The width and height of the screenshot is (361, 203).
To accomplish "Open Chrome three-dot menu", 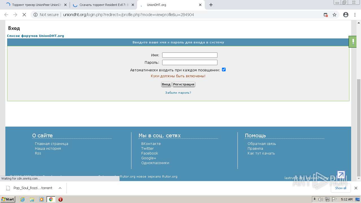I will click(x=355, y=15).
